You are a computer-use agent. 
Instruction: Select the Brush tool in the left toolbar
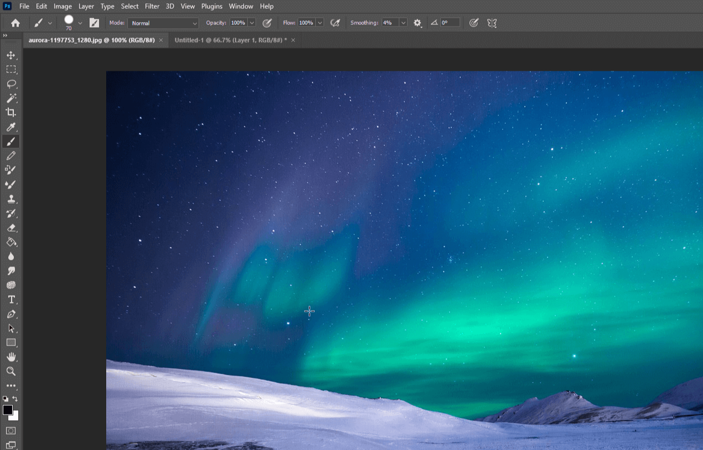tap(11, 142)
